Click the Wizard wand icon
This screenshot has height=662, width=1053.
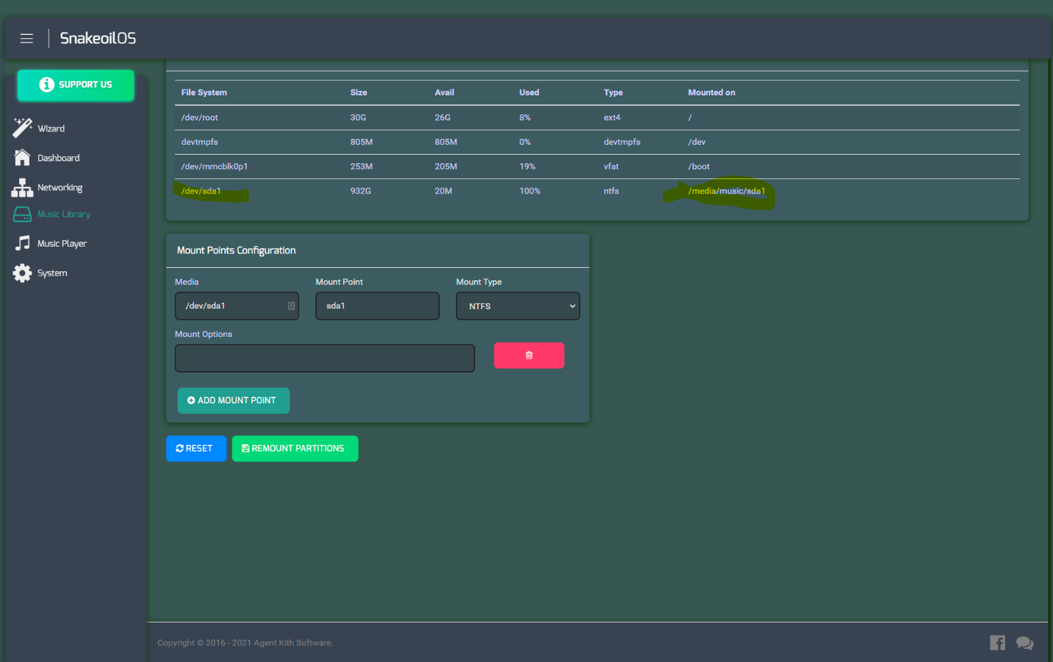[x=22, y=128]
